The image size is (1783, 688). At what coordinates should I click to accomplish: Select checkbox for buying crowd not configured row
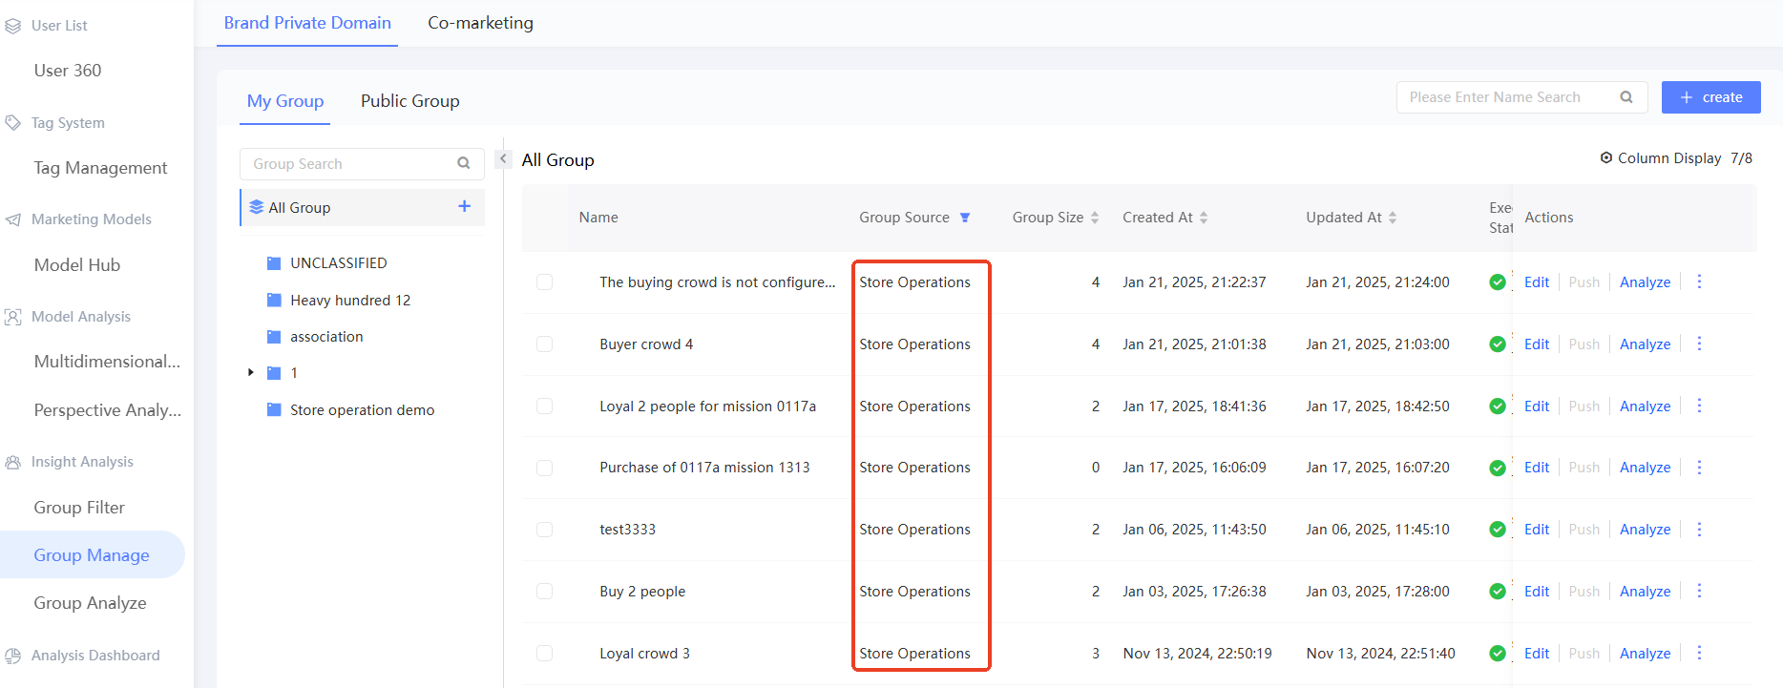tap(544, 282)
